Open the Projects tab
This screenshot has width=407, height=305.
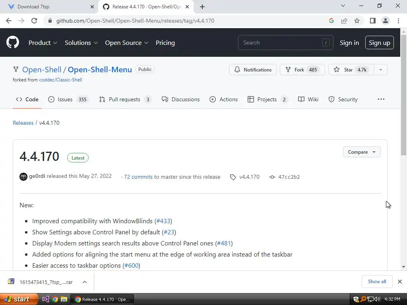[268, 99]
